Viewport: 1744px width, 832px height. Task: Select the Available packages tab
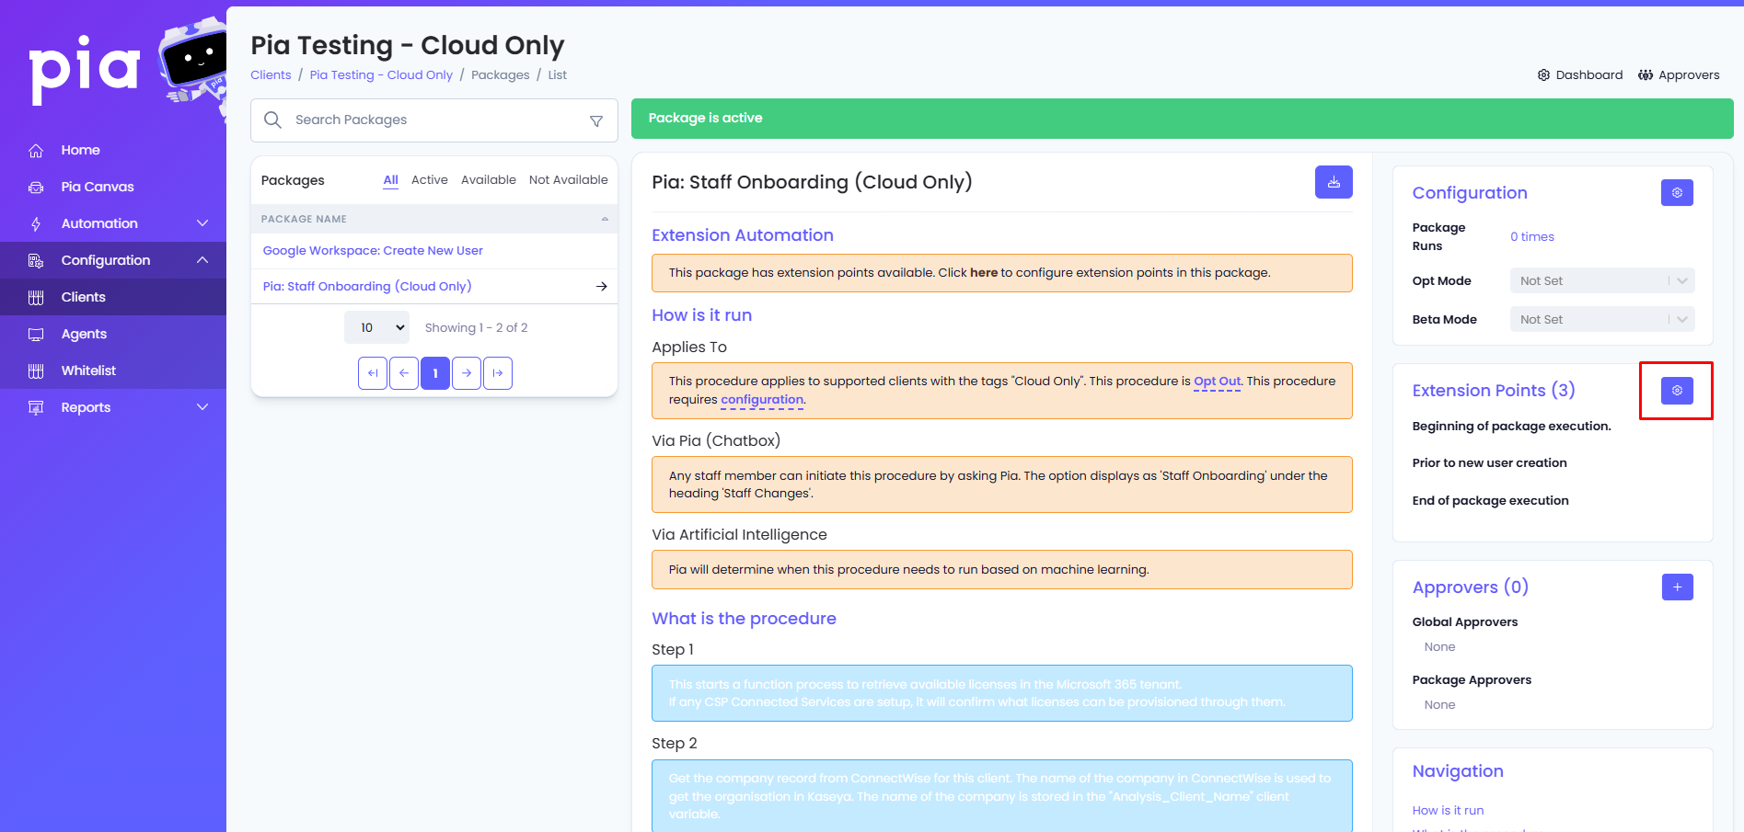tap(489, 180)
